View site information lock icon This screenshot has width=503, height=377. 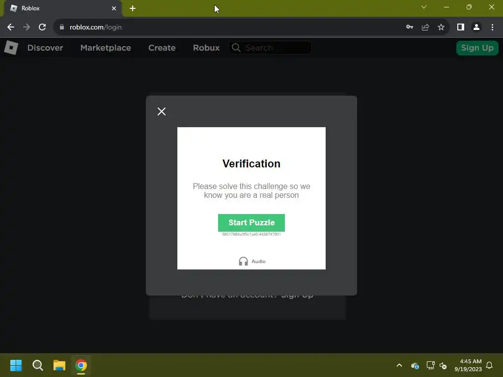(62, 27)
